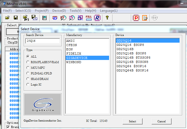The width and height of the screenshot is (187, 129).
Task: Open the Language(L) menu
Action: (109, 11)
